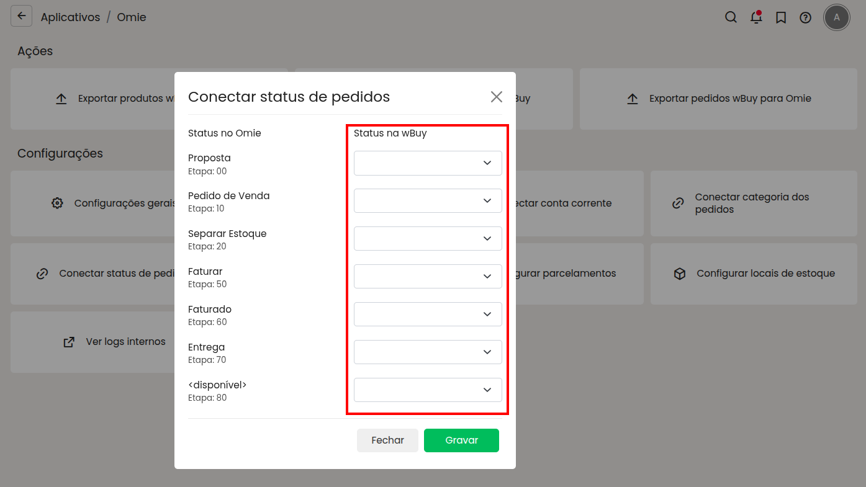The image size is (866, 487).
Task: Open search with magnifier icon
Action: pos(731,17)
